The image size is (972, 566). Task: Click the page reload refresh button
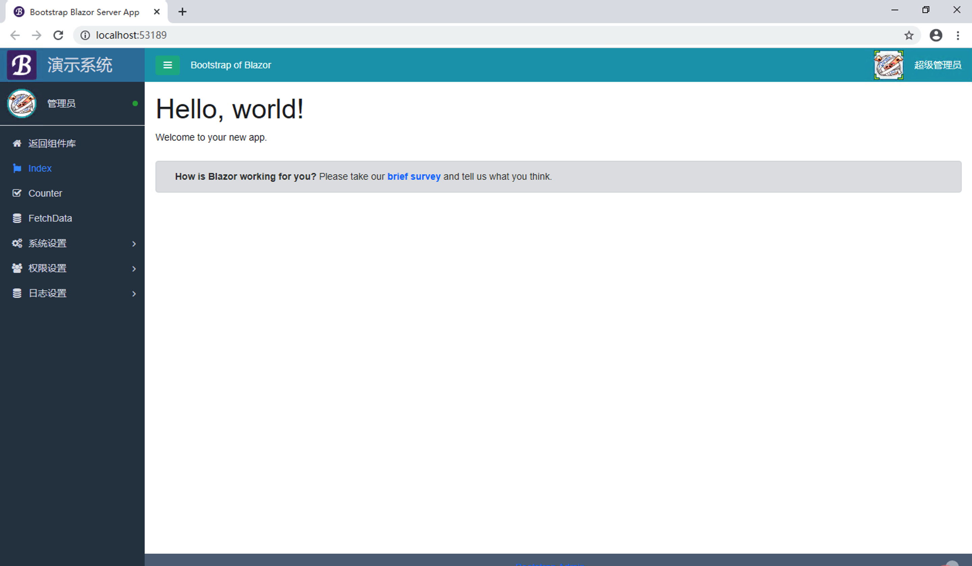[x=59, y=35]
